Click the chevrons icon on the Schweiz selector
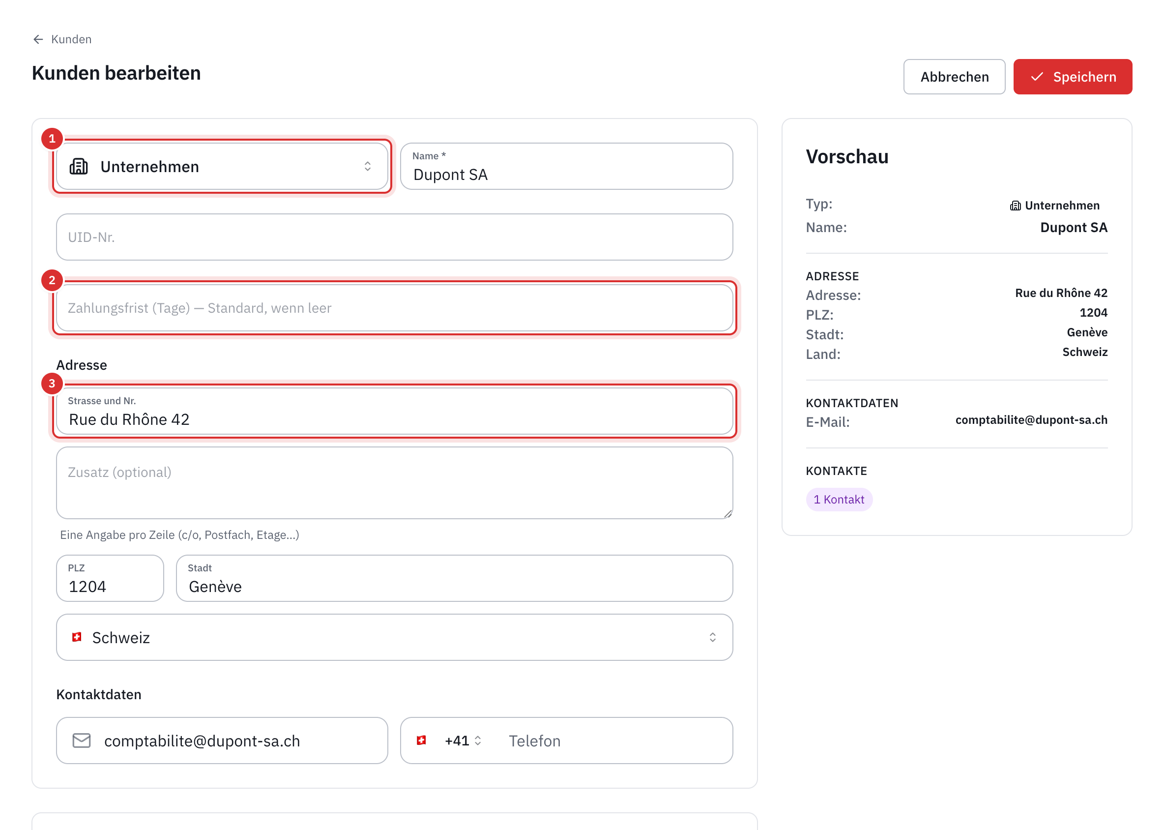The height and width of the screenshot is (830, 1164). (x=712, y=637)
